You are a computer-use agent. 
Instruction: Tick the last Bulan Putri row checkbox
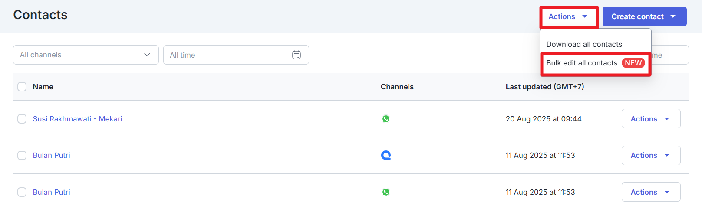[x=22, y=192]
